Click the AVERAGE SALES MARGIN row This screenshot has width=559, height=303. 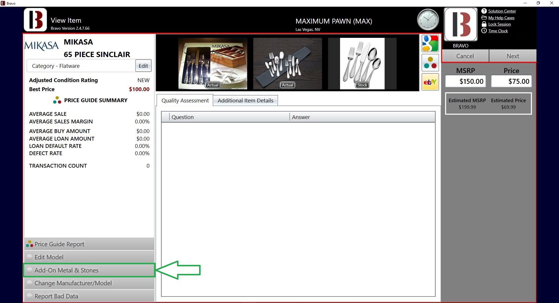(x=89, y=121)
